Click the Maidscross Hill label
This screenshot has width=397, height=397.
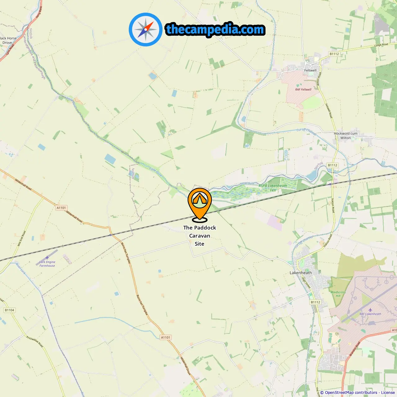(338, 294)
